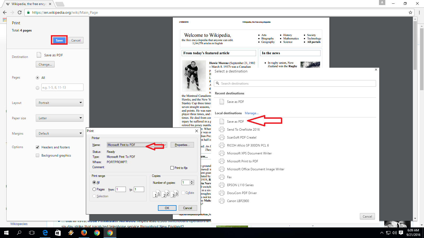Open the Windows Start menu
Image resolution: width=424 pixels, height=238 pixels.
pyautogui.click(x=6, y=233)
